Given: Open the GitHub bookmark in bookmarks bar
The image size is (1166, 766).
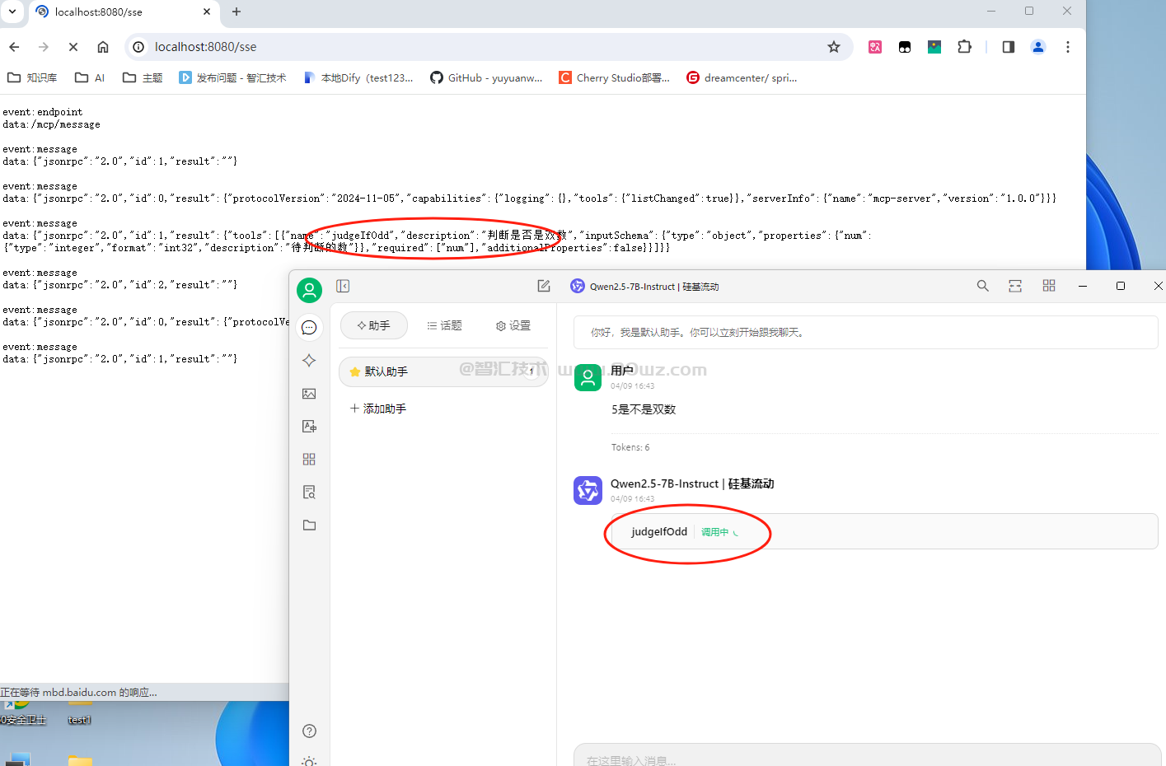Looking at the screenshot, I should pyautogui.click(x=486, y=78).
